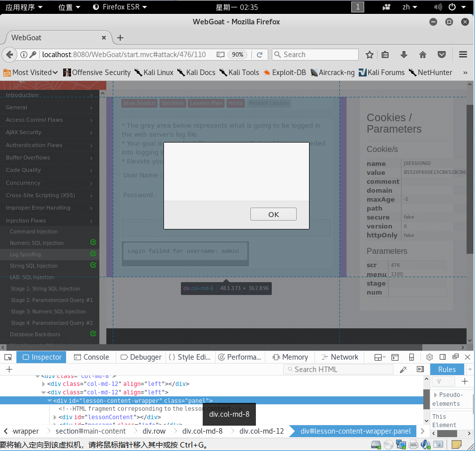Click the address bar URL
Screen dimensions: 475x451
tap(124, 55)
